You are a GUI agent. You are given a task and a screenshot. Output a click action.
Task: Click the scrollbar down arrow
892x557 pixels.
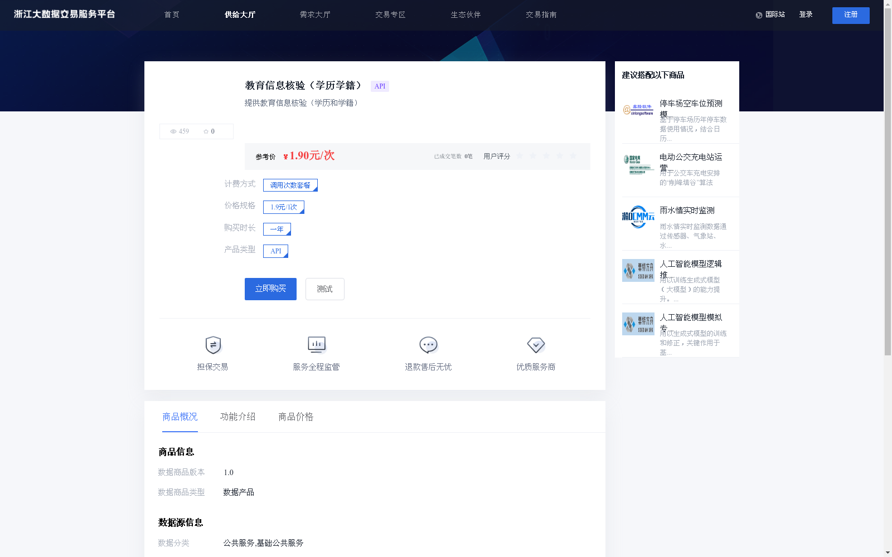point(888,553)
